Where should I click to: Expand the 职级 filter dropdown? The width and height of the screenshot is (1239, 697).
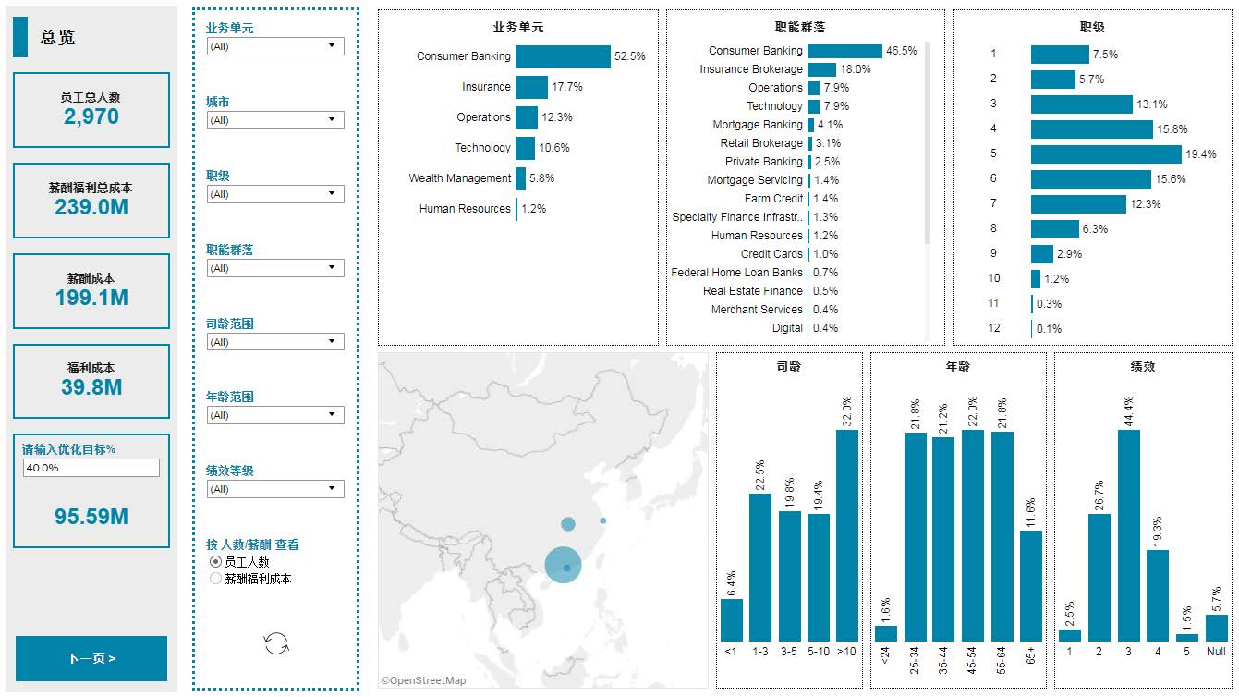(x=275, y=194)
